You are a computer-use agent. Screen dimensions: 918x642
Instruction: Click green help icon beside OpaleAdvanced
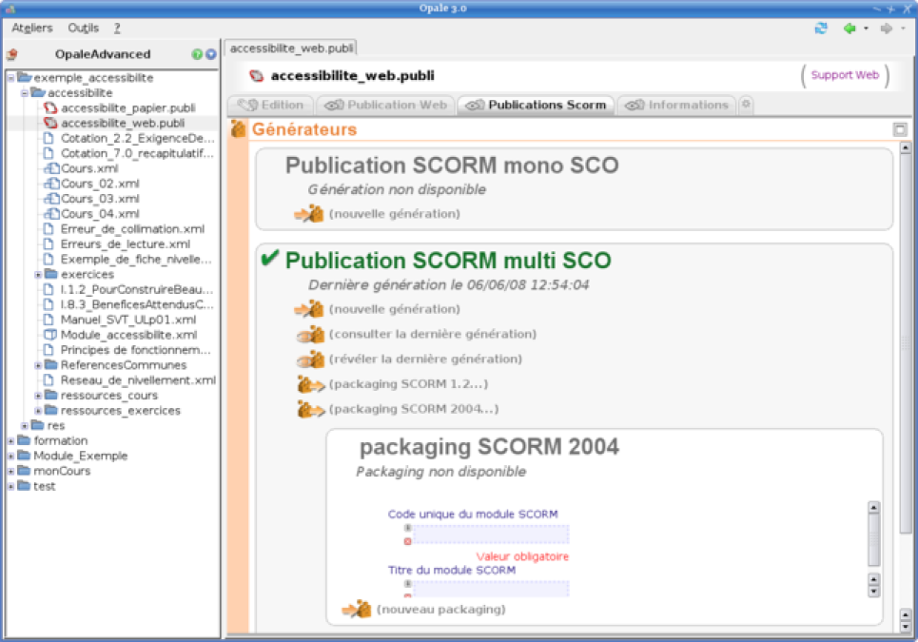[197, 54]
